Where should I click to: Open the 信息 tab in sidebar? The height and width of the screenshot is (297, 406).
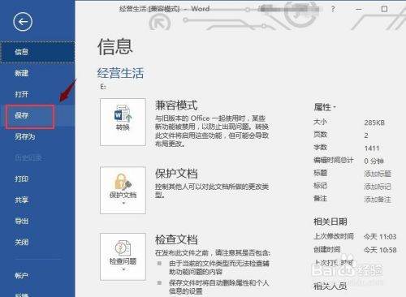coord(37,52)
